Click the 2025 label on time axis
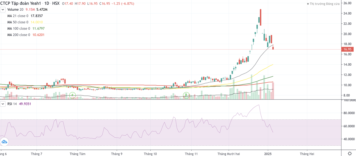 [268, 154]
